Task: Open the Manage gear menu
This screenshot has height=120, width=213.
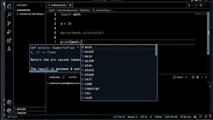Action: 9,111
